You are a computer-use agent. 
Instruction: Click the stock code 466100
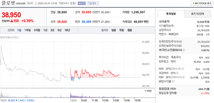point(21,3)
